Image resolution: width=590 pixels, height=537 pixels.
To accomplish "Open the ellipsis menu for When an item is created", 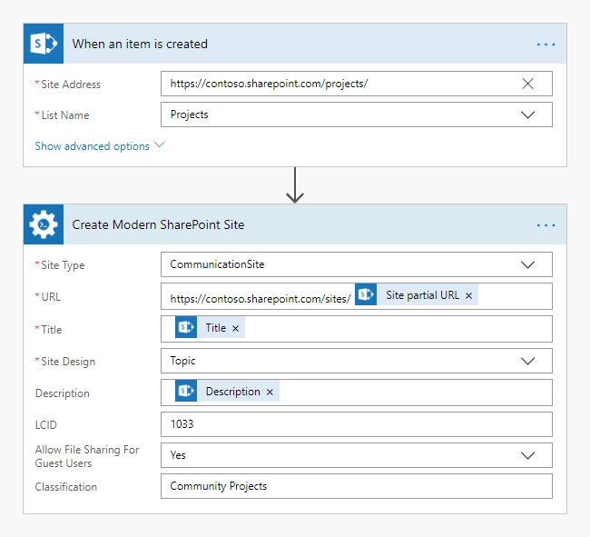I will coord(546,45).
